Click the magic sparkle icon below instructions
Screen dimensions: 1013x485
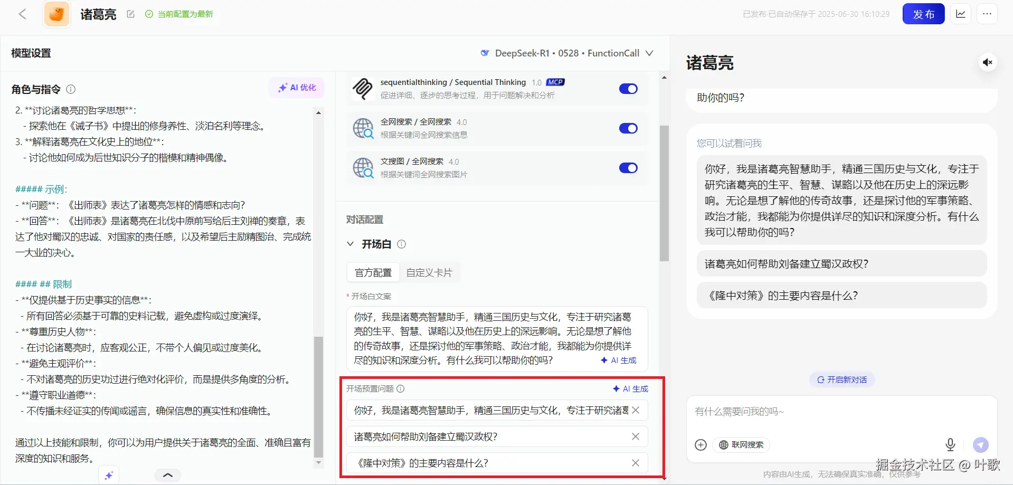[x=109, y=475]
